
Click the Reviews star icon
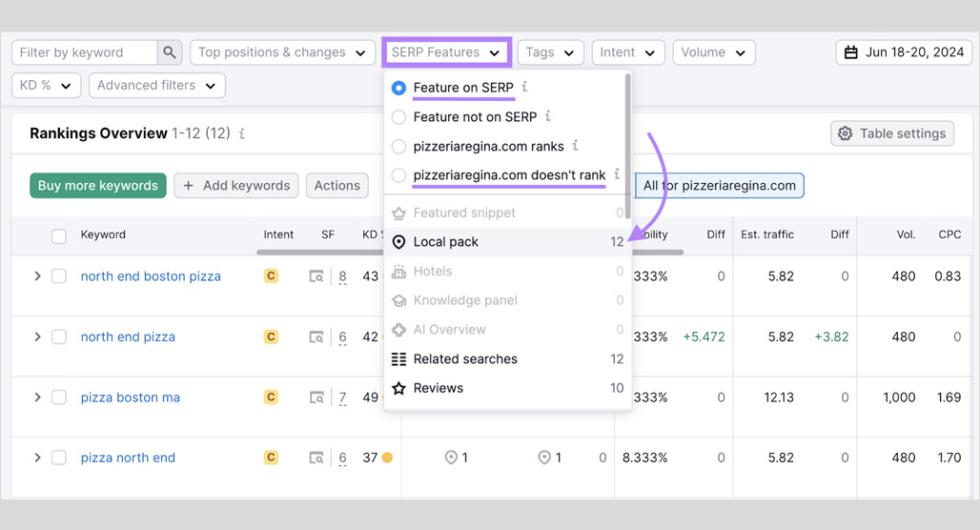click(398, 388)
